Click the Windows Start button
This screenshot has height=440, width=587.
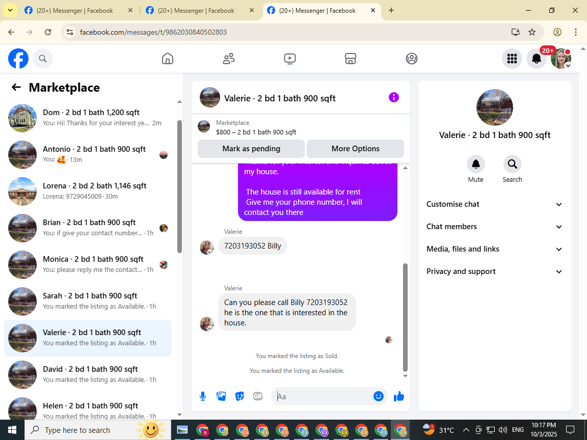(12, 430)
